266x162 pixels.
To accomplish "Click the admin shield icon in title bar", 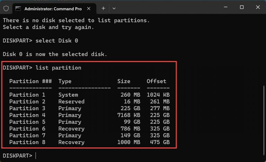I will 6,8.
